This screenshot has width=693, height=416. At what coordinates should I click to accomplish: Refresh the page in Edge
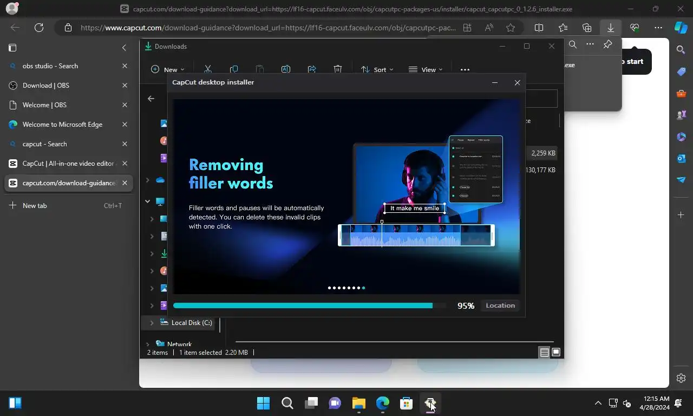(39, 28)
